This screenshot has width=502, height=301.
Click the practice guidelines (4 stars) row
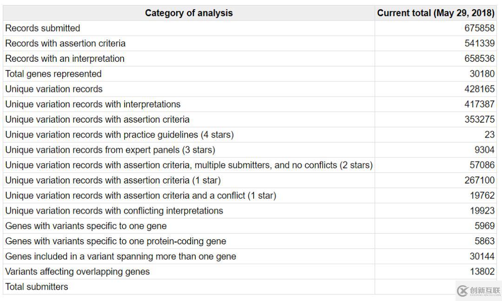coord(250,135)
